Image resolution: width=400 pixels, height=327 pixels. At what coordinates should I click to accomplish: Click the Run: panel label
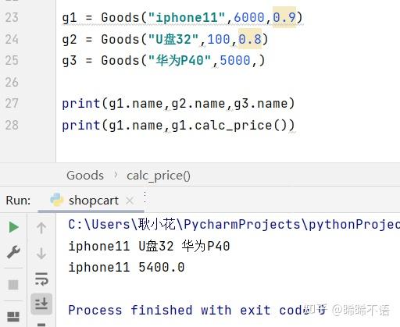[18, 201]
